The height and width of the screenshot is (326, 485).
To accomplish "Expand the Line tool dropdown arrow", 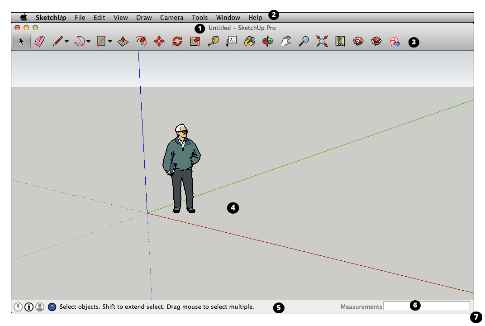I will point(67,42).
